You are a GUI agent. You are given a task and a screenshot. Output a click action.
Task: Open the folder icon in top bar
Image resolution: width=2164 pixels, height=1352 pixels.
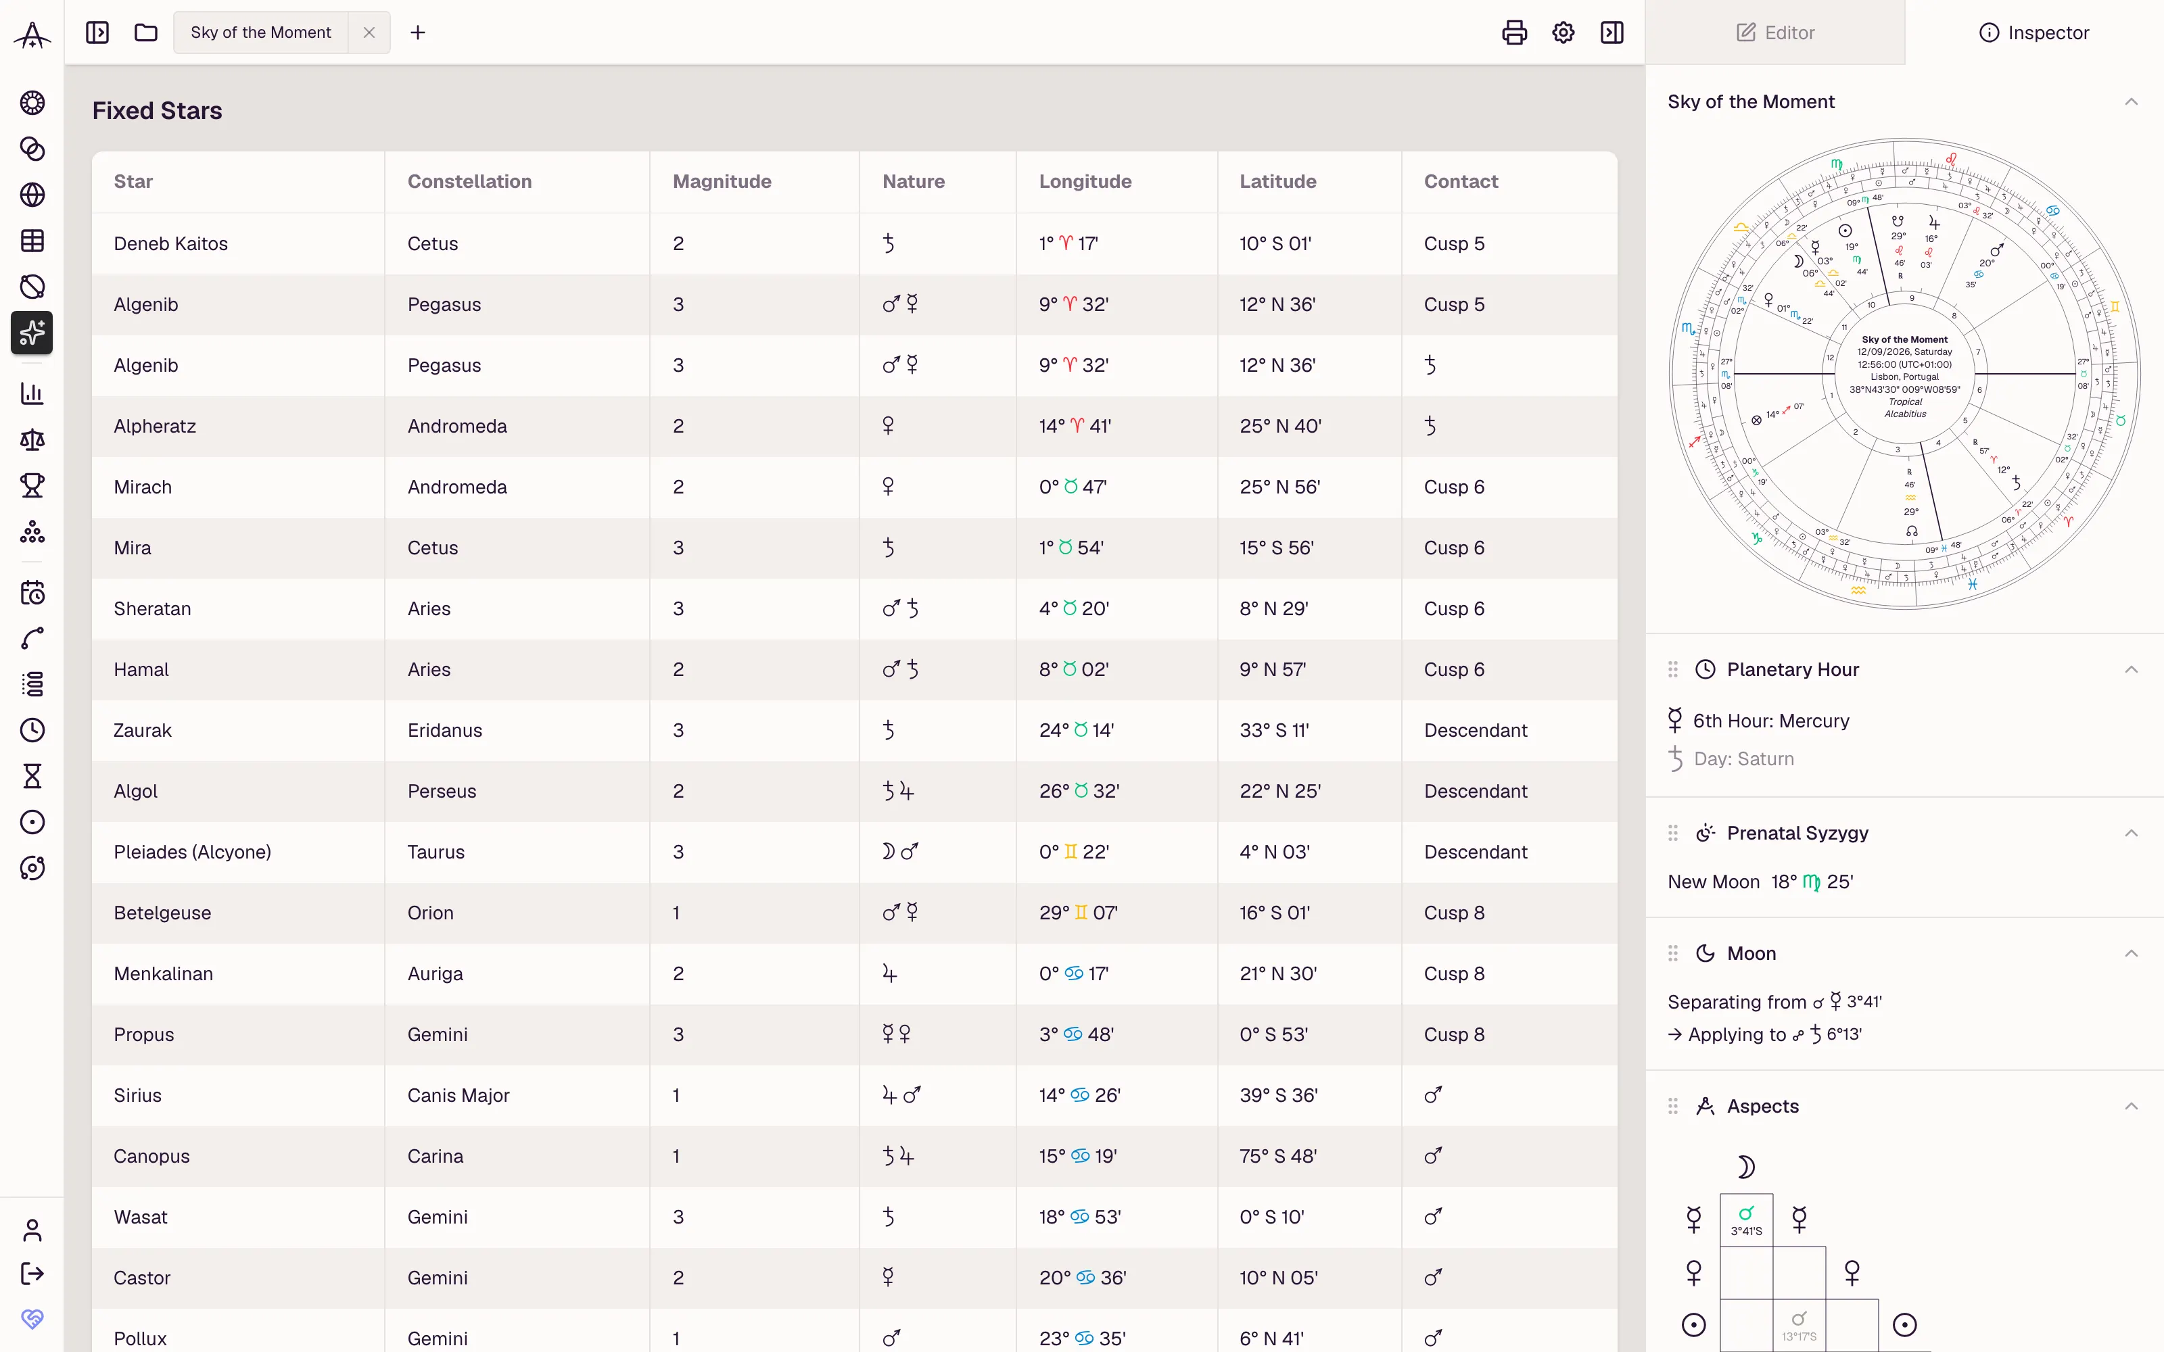point(146,33)
